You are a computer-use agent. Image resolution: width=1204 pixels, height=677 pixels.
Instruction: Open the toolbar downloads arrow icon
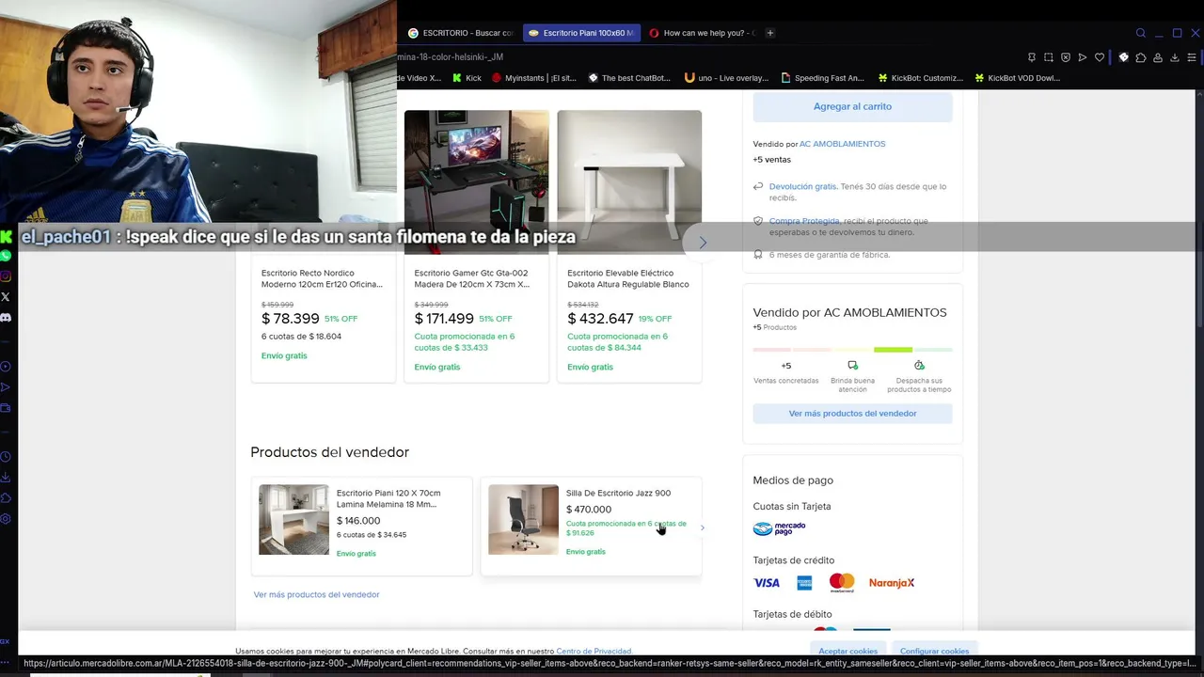(x=1174, y=57)
